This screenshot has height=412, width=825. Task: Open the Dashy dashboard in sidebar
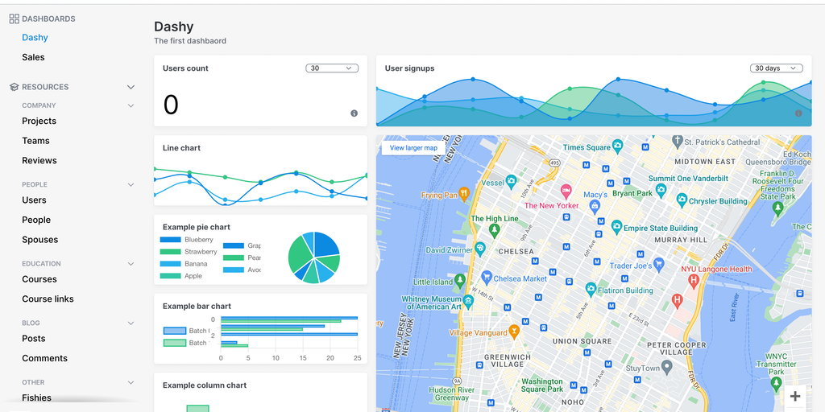click(x=35, y=38)
